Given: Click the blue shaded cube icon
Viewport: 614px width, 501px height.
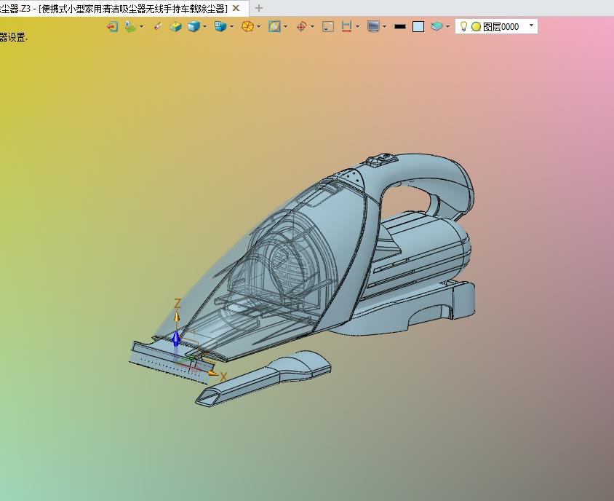Looking at the screenshot, I should (194, 27).
